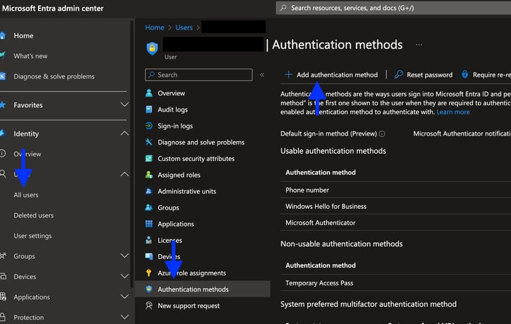This screenshot has height=324, width=511.
Task: Expand the Protection section chevron
Action: (x=124, y=317)
